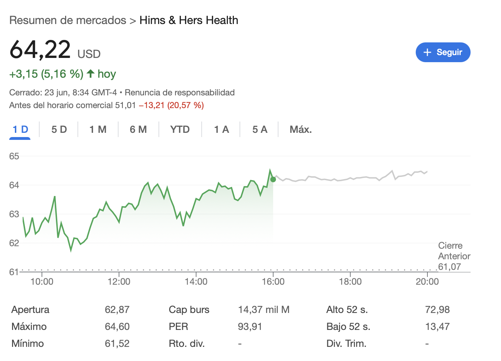
Task: Click the red −13,21 (20,57 %) change
Action: tap(171, 105)
